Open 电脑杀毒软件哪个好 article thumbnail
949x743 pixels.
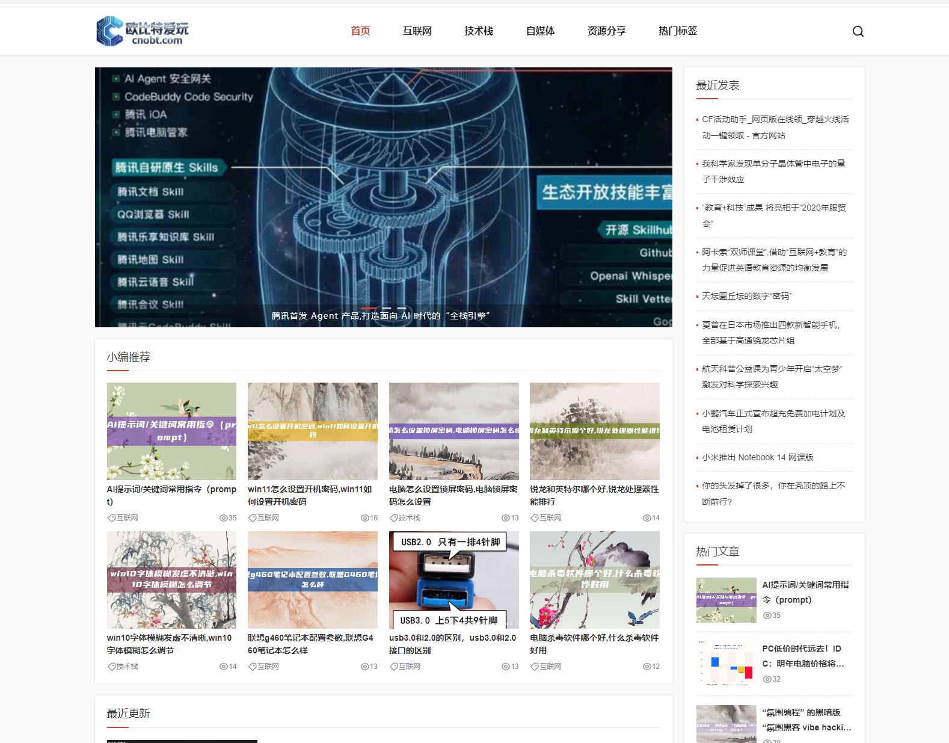(595, 580)
